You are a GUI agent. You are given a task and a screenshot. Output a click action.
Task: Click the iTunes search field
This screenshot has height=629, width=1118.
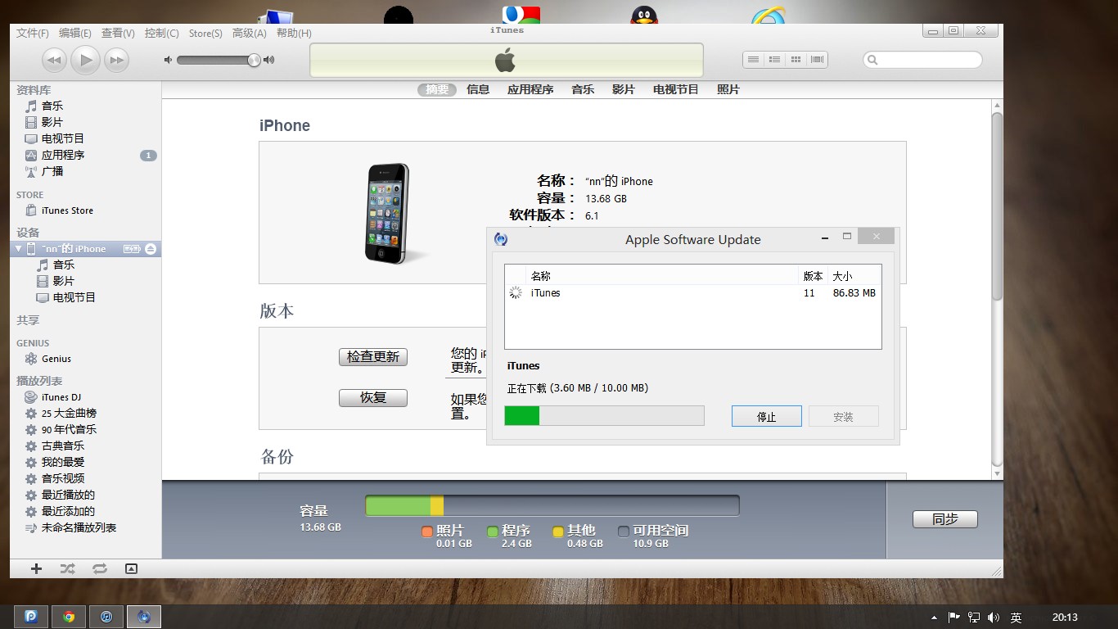coord(922,60)
